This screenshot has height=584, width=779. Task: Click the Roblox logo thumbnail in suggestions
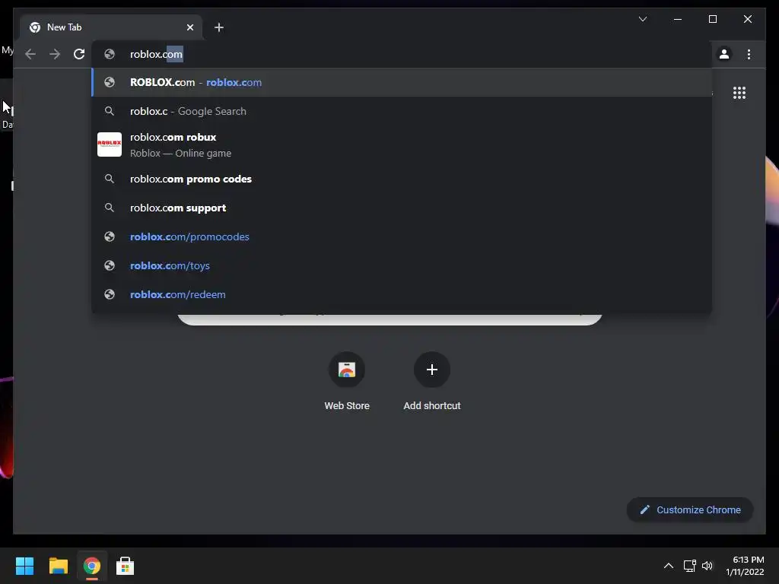click(x=110, y=144)
